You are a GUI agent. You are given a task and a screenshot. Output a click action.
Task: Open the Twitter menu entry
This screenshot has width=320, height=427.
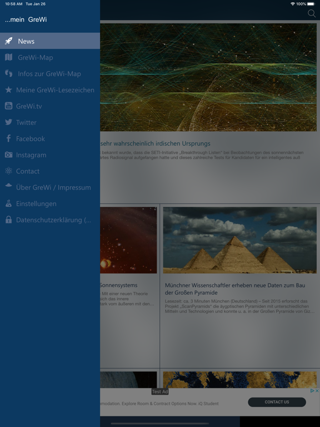click(x=50, y=122)
